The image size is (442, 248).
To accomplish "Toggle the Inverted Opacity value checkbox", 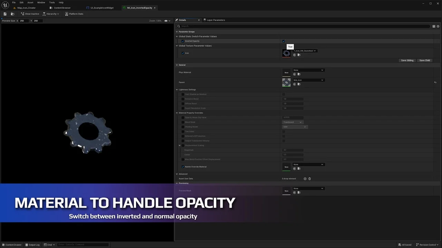I will (284, 41).
